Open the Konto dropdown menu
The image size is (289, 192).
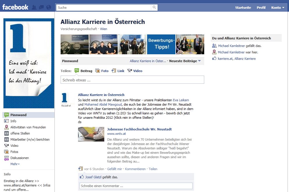point(278,8)
